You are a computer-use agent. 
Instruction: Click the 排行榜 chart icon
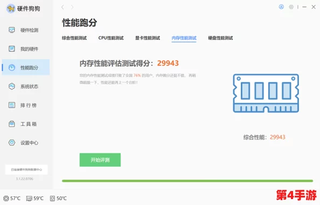(x=12, y=105)
